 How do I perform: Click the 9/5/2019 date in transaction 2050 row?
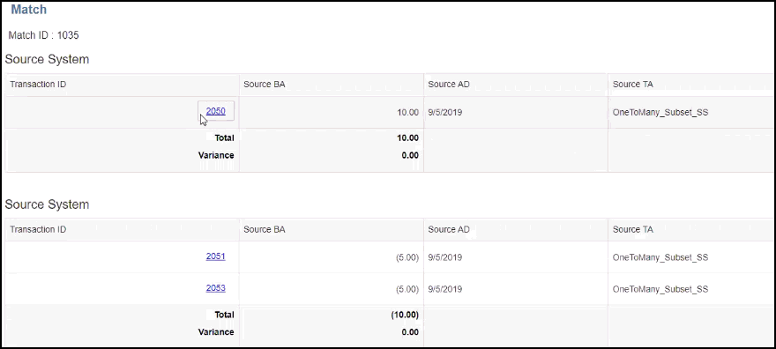[x=445, y=112]
